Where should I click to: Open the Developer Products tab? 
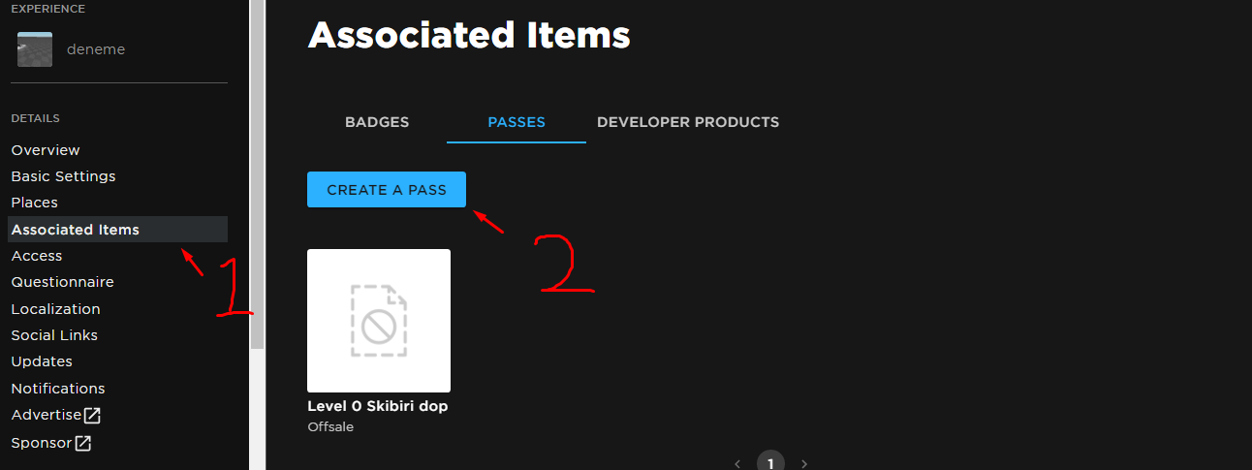click(x=688, y=123)
